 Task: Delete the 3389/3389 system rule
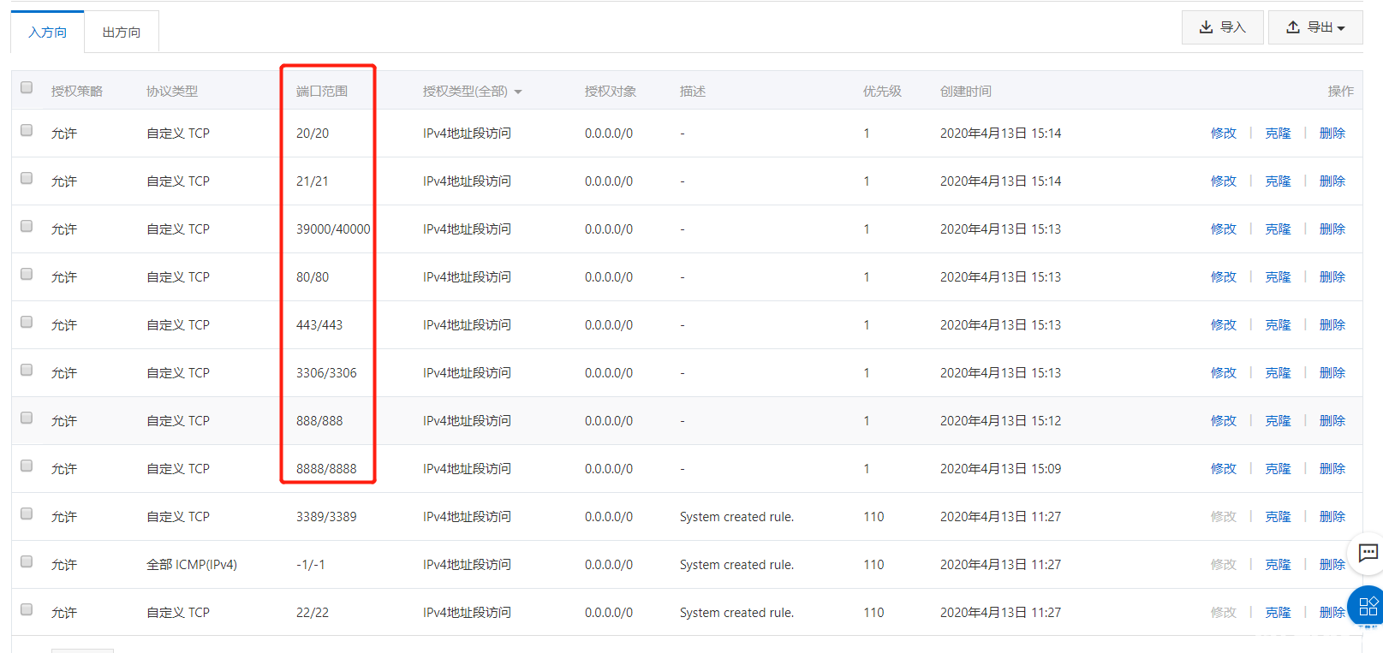pos(1332,516)
